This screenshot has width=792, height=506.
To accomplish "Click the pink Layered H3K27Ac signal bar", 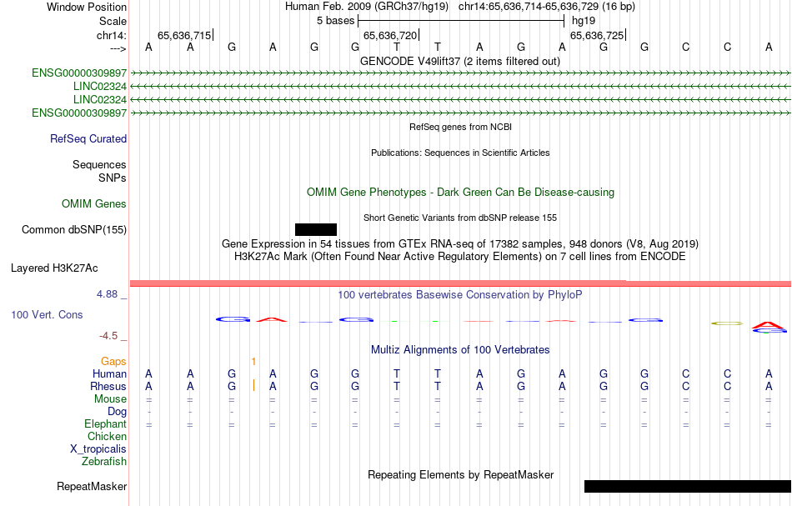I will point(460,283).
